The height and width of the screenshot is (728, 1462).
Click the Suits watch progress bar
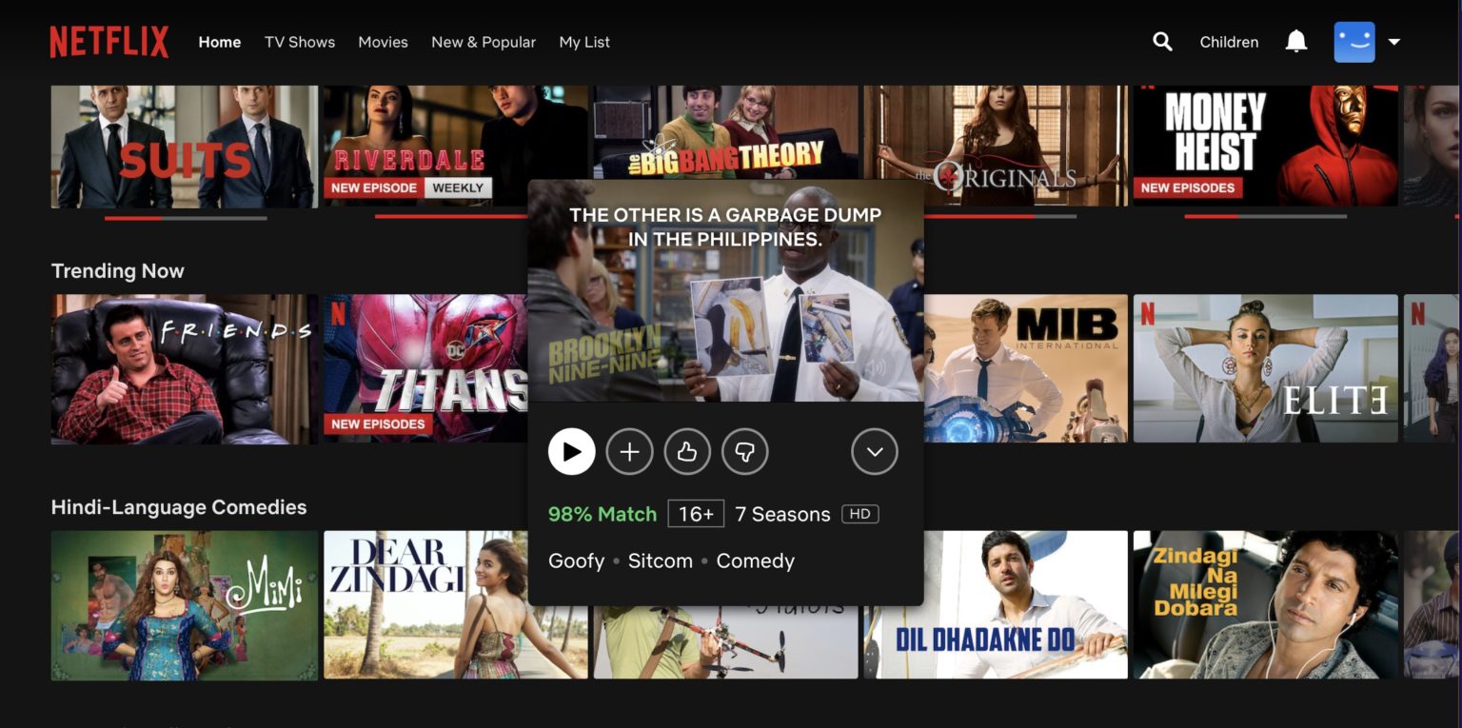(184, 216)
